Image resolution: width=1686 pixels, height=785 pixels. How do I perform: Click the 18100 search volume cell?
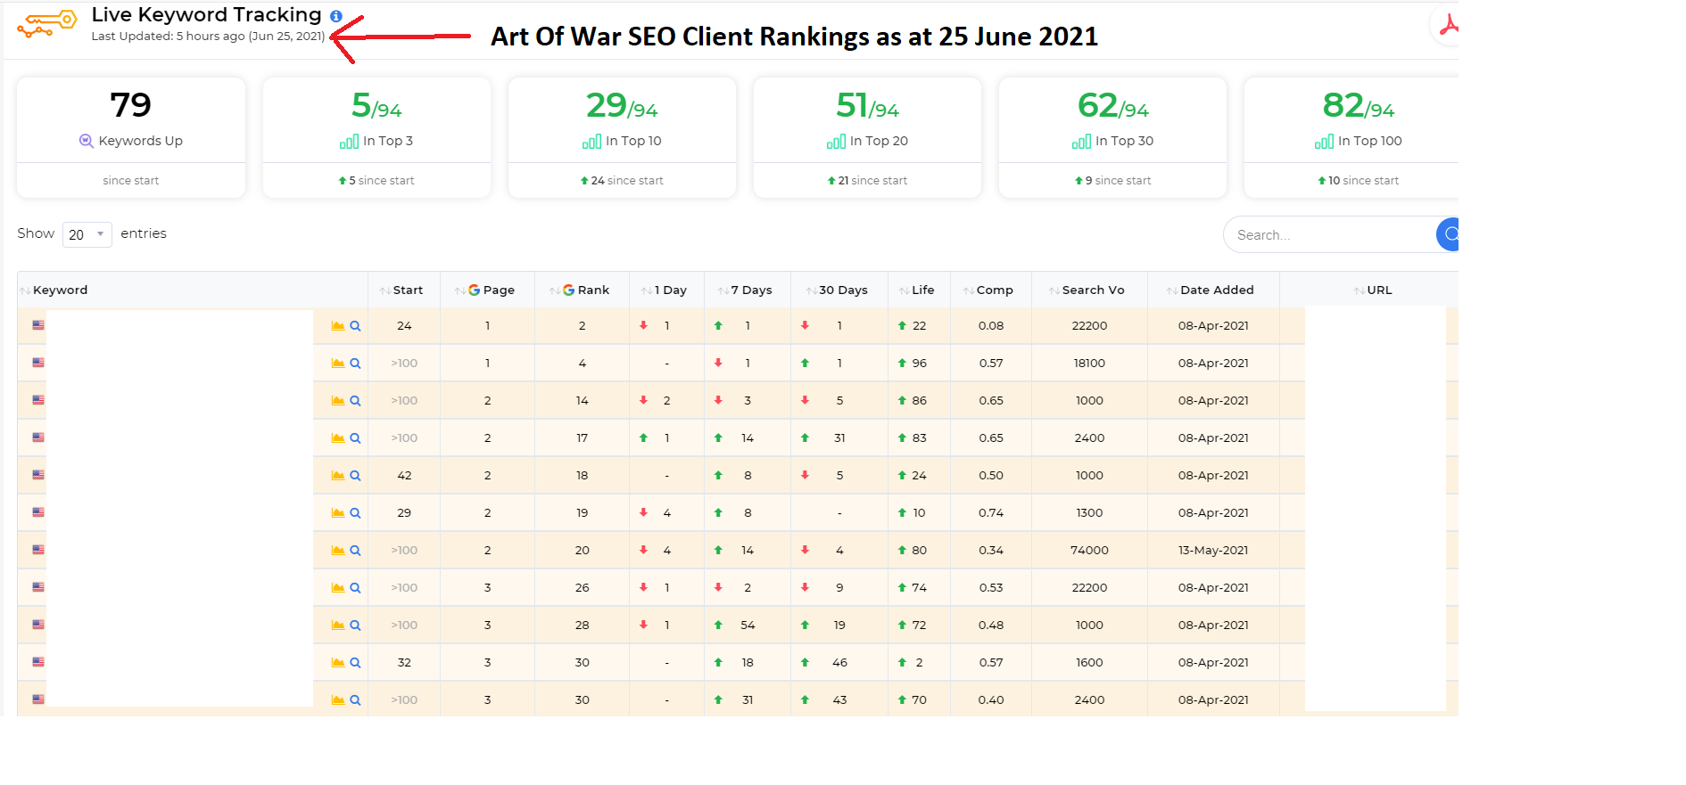(1089, 364)
